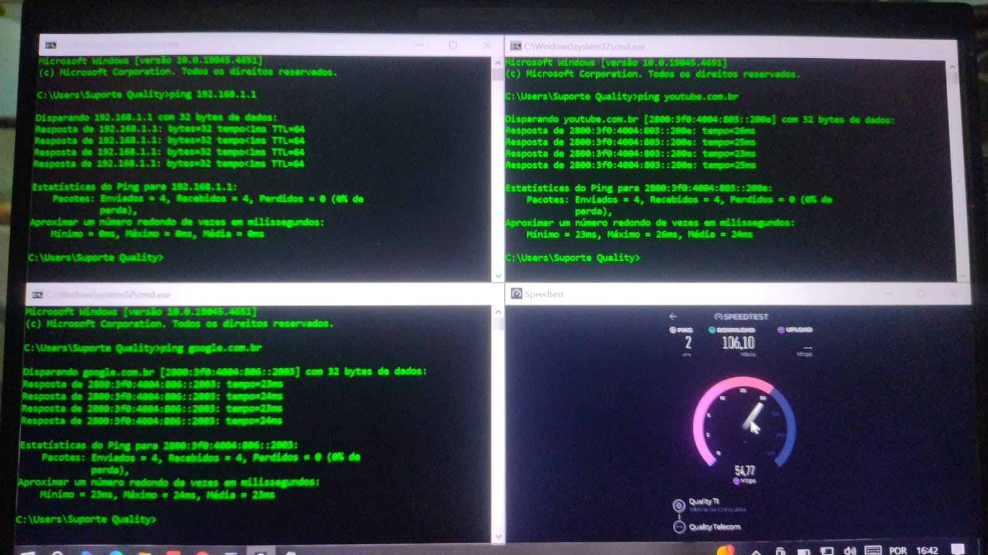This screenshot has height=555, width=988.
Task: Open the notification center on the taskbar
Action: (x=957, y=549)
